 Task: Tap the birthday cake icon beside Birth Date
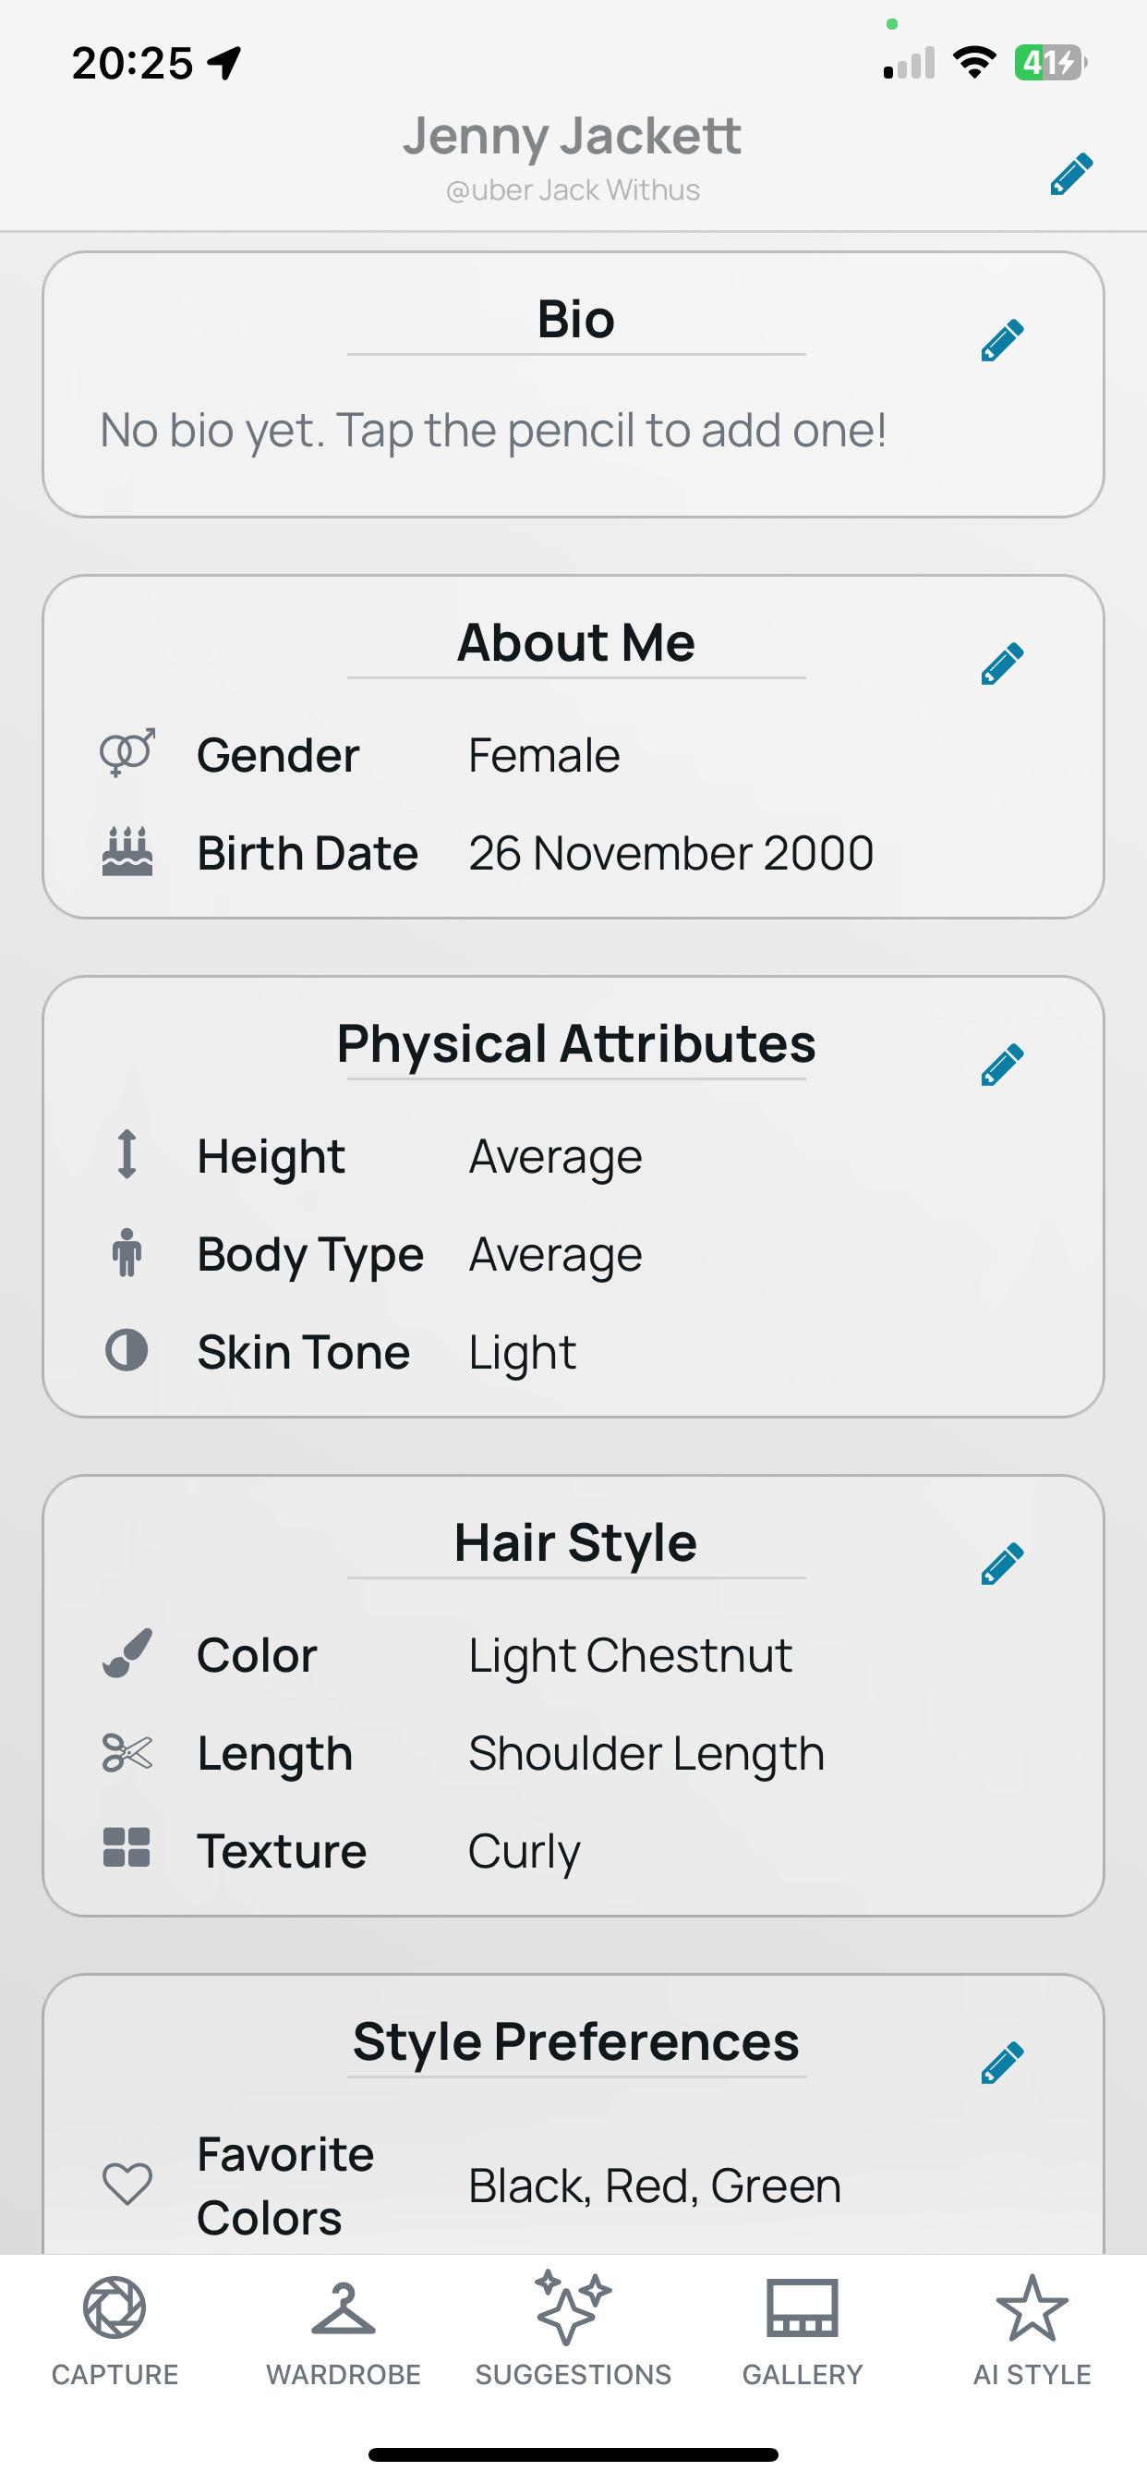127,851
